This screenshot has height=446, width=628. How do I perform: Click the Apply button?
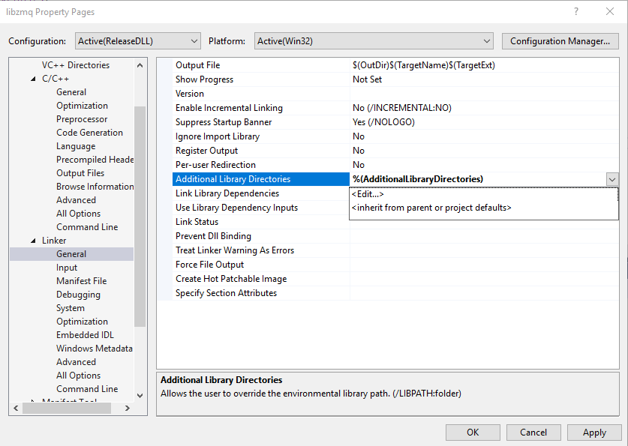tap(594, 433)
